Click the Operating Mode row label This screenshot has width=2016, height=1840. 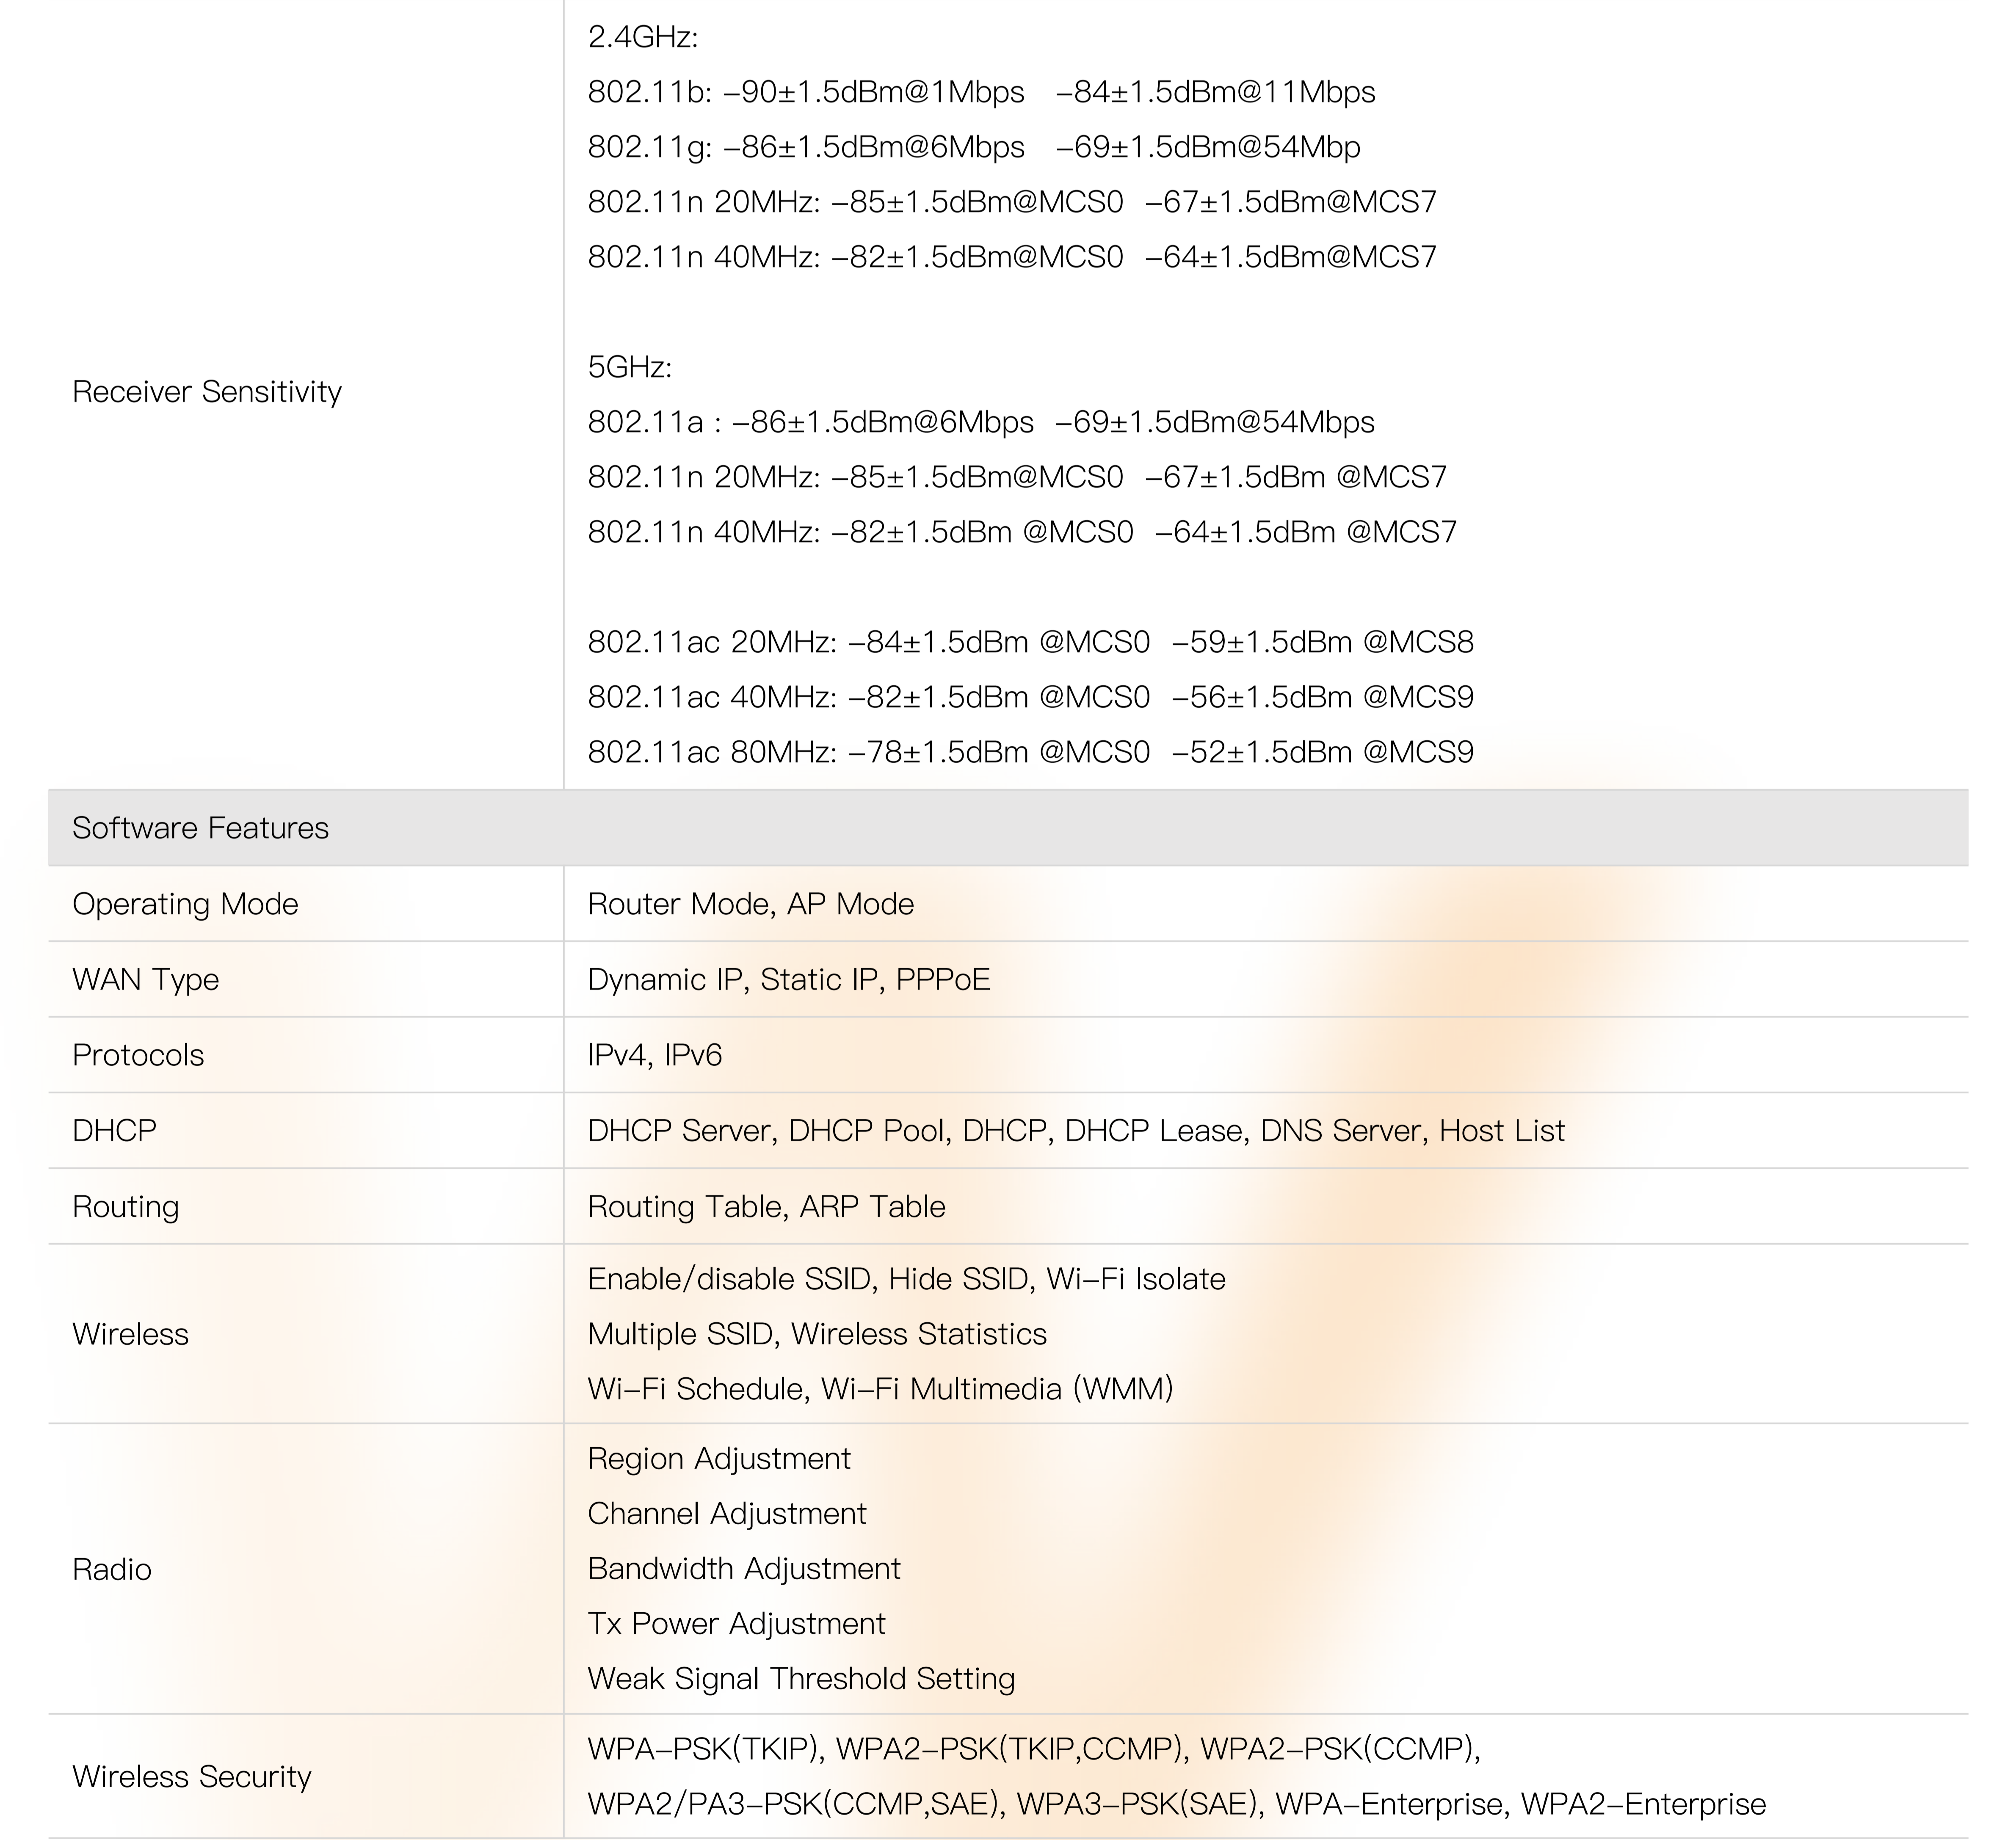185,904
